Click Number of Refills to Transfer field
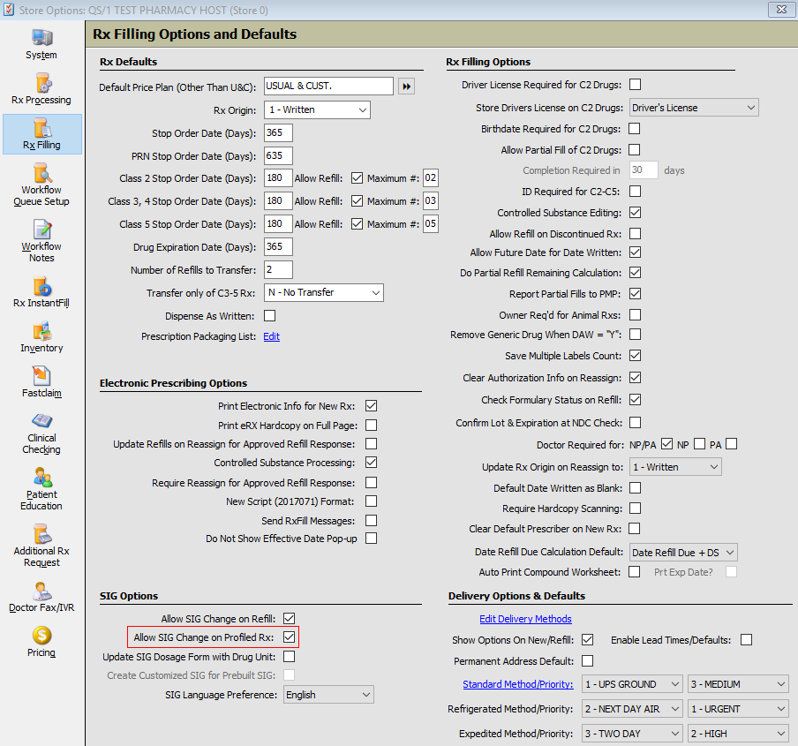Image resolution: width=798 pixels, height=746 pixels. pos(278,269)
